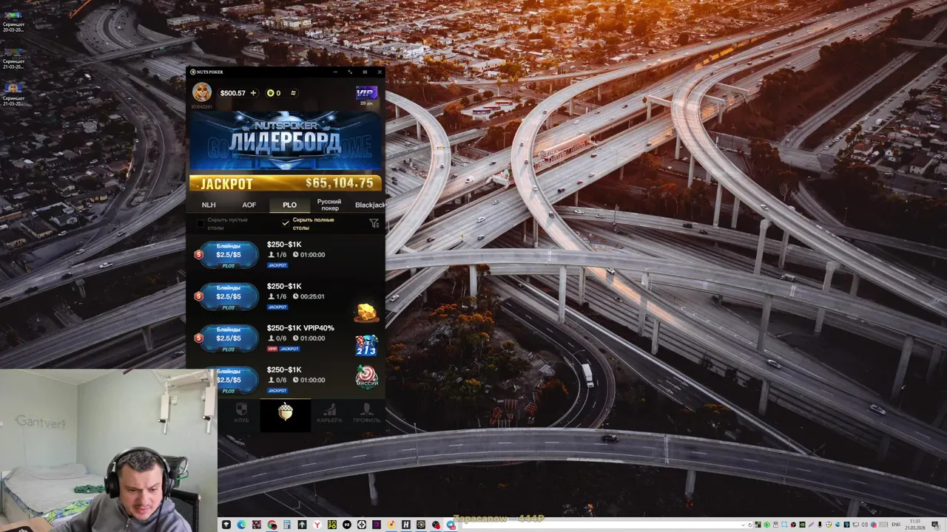This screenshot has height=532, width=947.
Task: Add funds with the plus icon next to $500.57
Action: click(253, 93)
